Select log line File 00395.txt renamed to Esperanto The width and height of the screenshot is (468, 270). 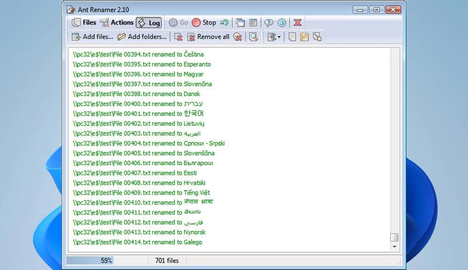[x=142, y=64]
